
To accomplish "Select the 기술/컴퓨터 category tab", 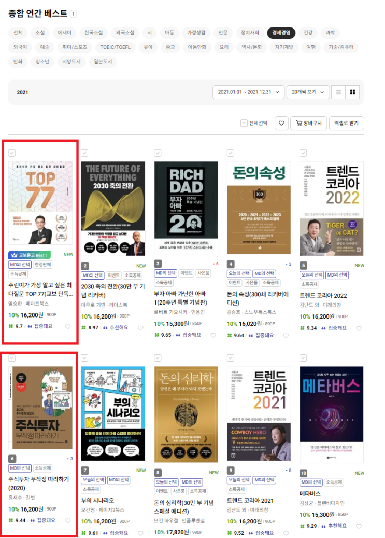I will point(341,47).
